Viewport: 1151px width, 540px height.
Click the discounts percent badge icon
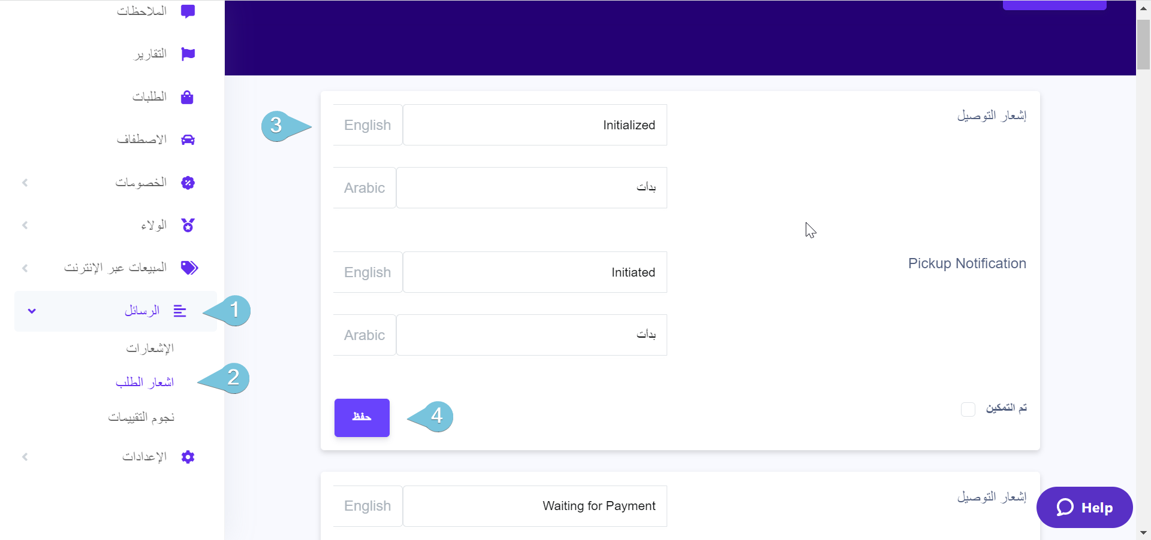pos(188,183)
